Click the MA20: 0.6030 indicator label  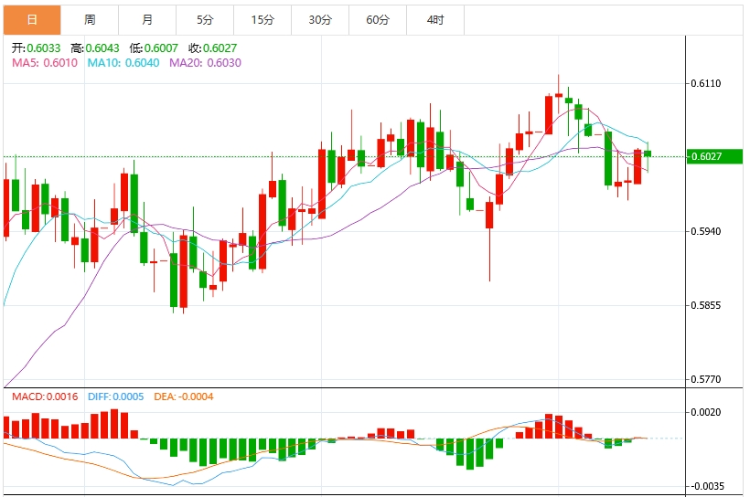tap(205, 63)
